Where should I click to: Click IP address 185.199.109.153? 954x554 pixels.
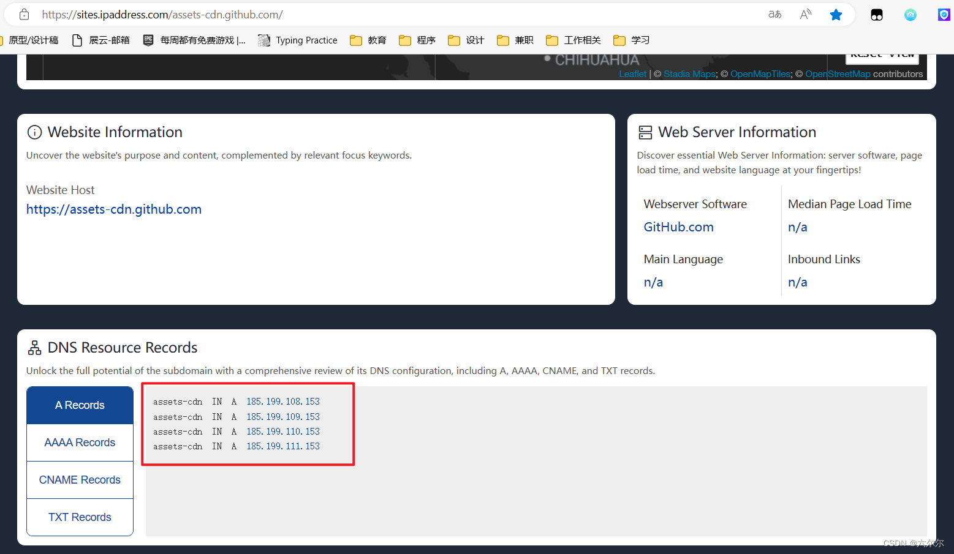tap(283, 417)
